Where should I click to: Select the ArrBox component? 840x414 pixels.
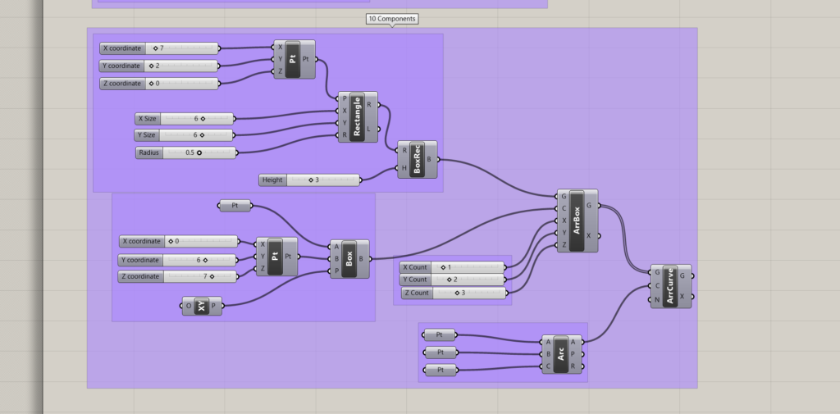coord(577,221)
